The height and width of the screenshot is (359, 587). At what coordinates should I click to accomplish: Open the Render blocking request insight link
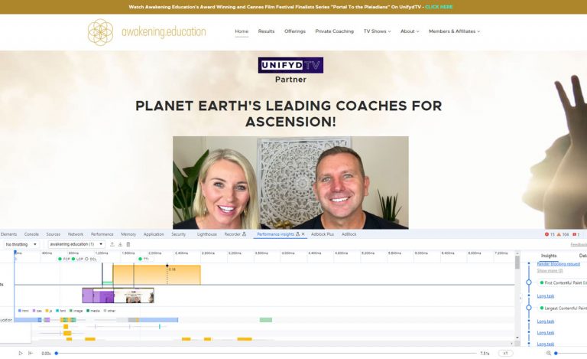tap(558, 264)
